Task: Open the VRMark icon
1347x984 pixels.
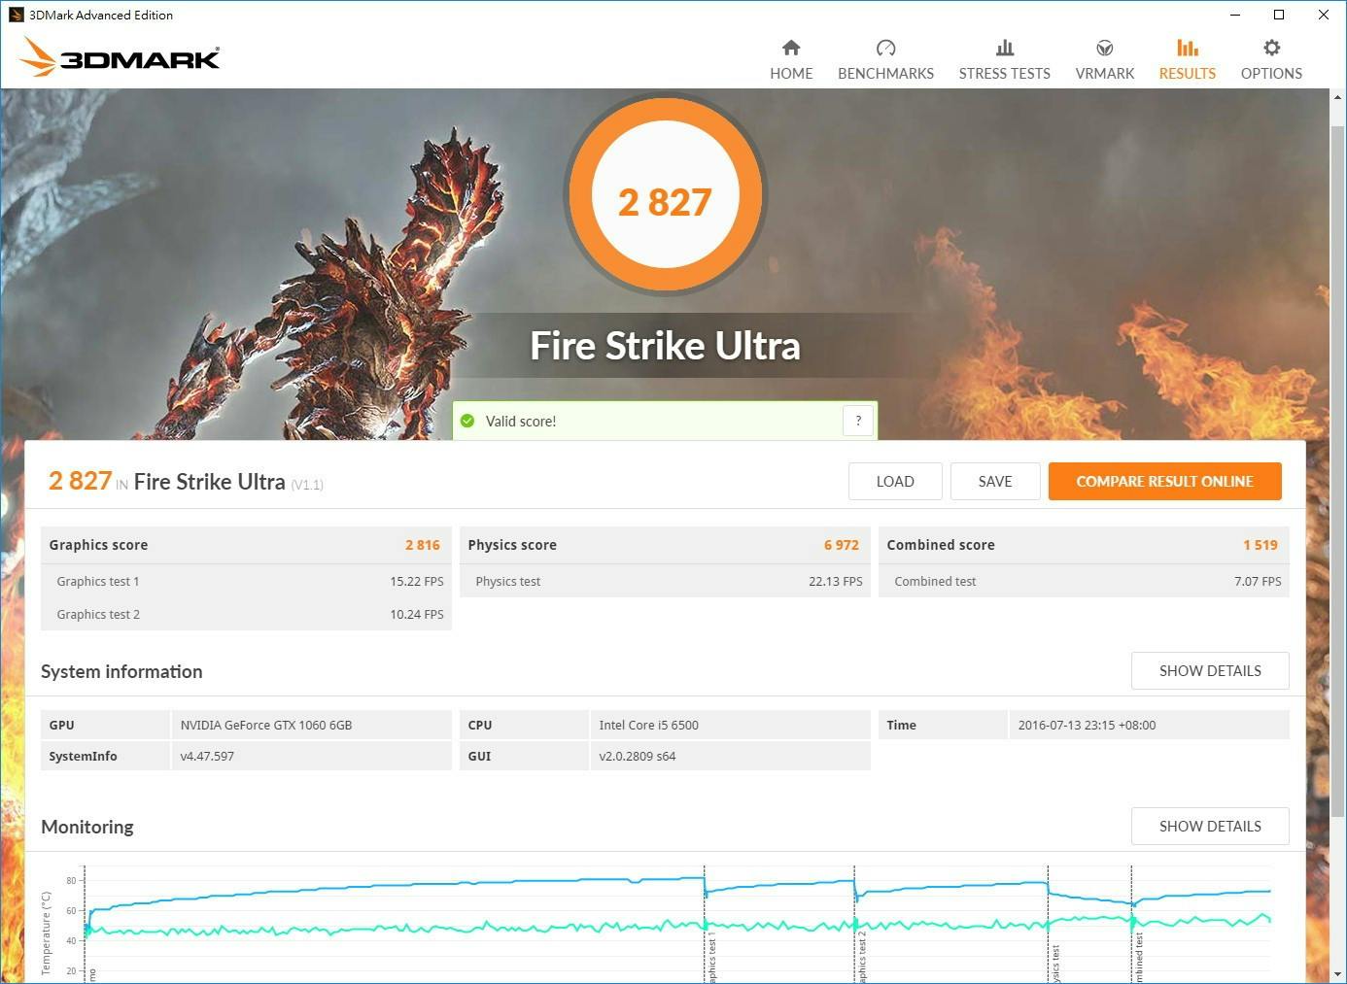Action: pyautogui.click(x=1105, y=48)
